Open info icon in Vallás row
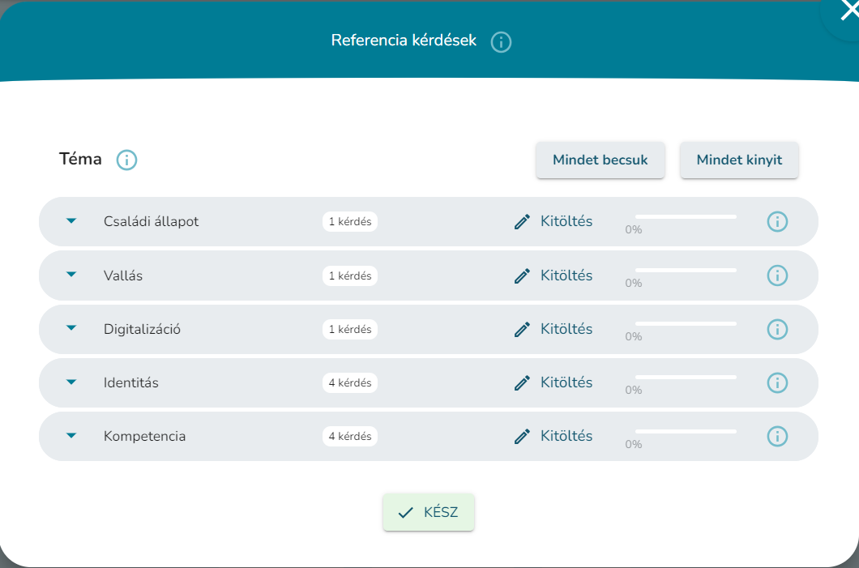859x568 pixels. pyautogui.click(x=776, y=275)
